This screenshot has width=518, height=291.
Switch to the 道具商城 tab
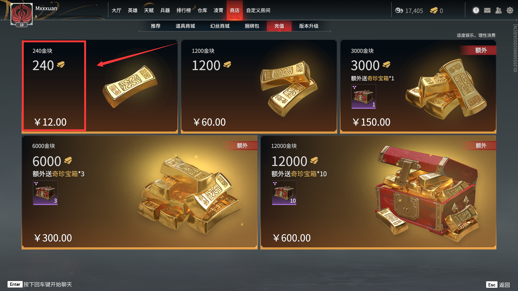pyautogui.click(x=185, y=26)
